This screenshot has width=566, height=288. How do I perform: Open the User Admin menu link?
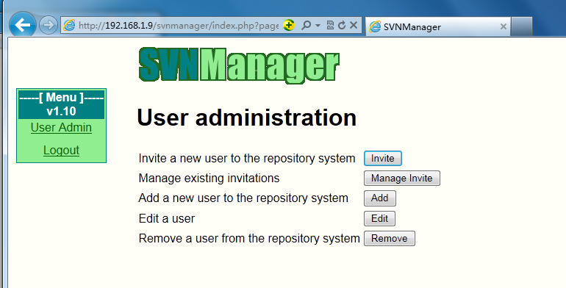[61, 127]
